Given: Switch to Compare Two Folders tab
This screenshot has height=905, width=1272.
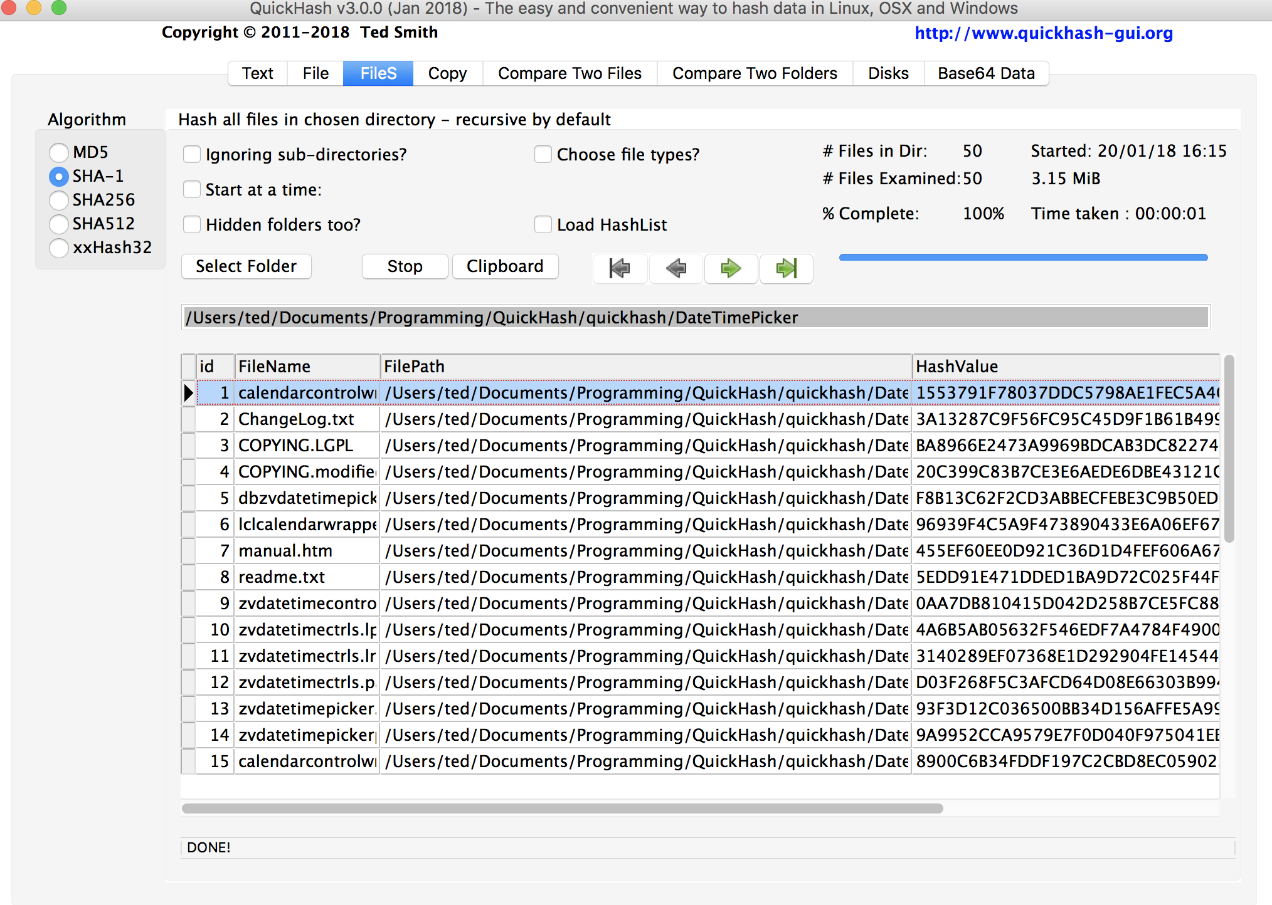Looking at the screenshot, I should [x=754, y=73].
